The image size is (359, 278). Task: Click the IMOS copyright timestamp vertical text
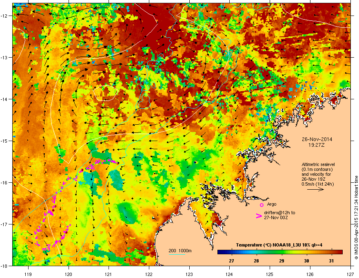[356, 217]
